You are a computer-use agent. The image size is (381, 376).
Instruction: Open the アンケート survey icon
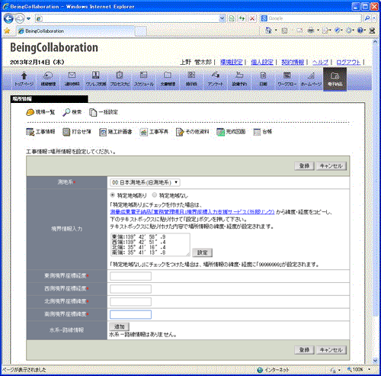coord(216,79)
